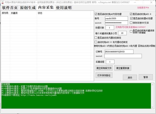Click the 序列号 column header
Viewport: 156px width, 114px height.
click(x=5, y=13)
